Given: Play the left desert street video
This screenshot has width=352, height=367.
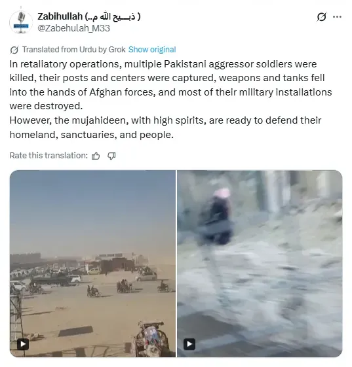Looking at the screenshot, I should [x=23, y=344].
